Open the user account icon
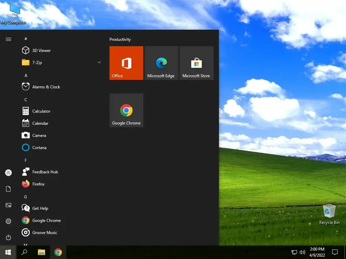This screenshot has height=259, width=346. 8,173
